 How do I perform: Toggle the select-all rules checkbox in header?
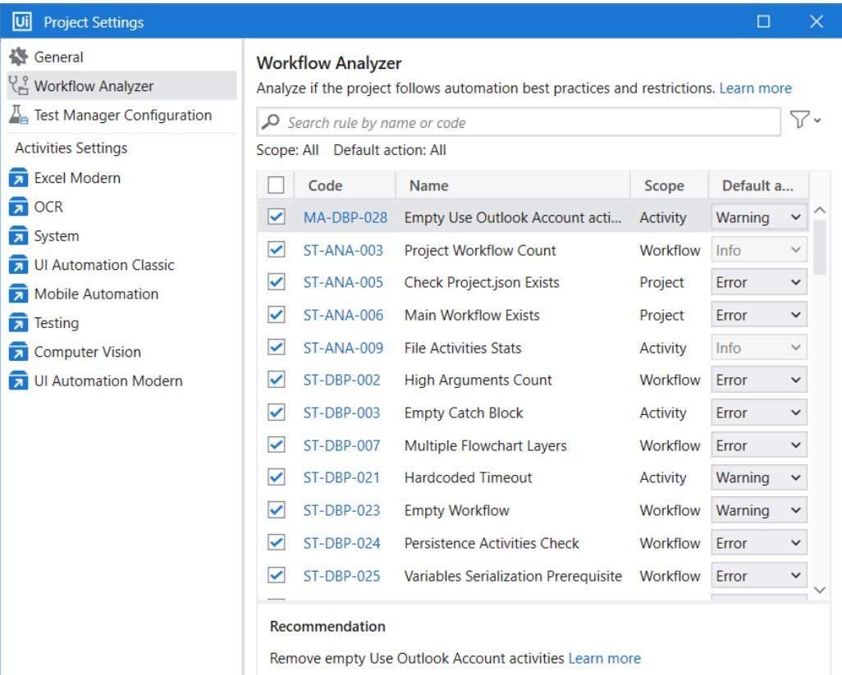click(276, 185)
